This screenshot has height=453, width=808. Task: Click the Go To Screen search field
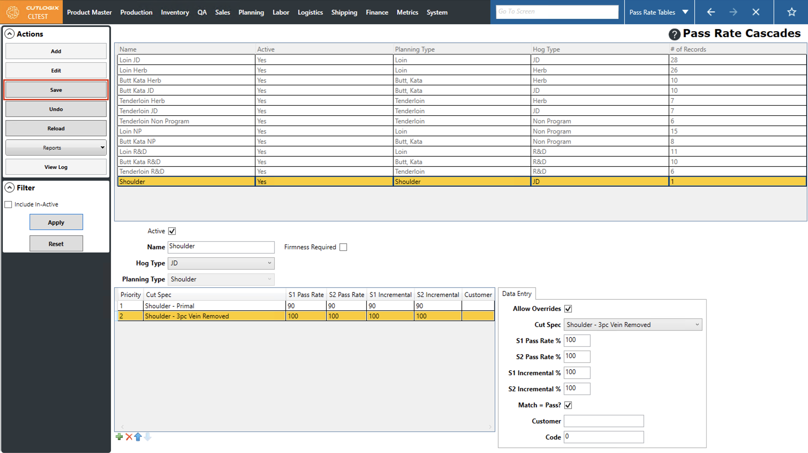click(557, 12)
